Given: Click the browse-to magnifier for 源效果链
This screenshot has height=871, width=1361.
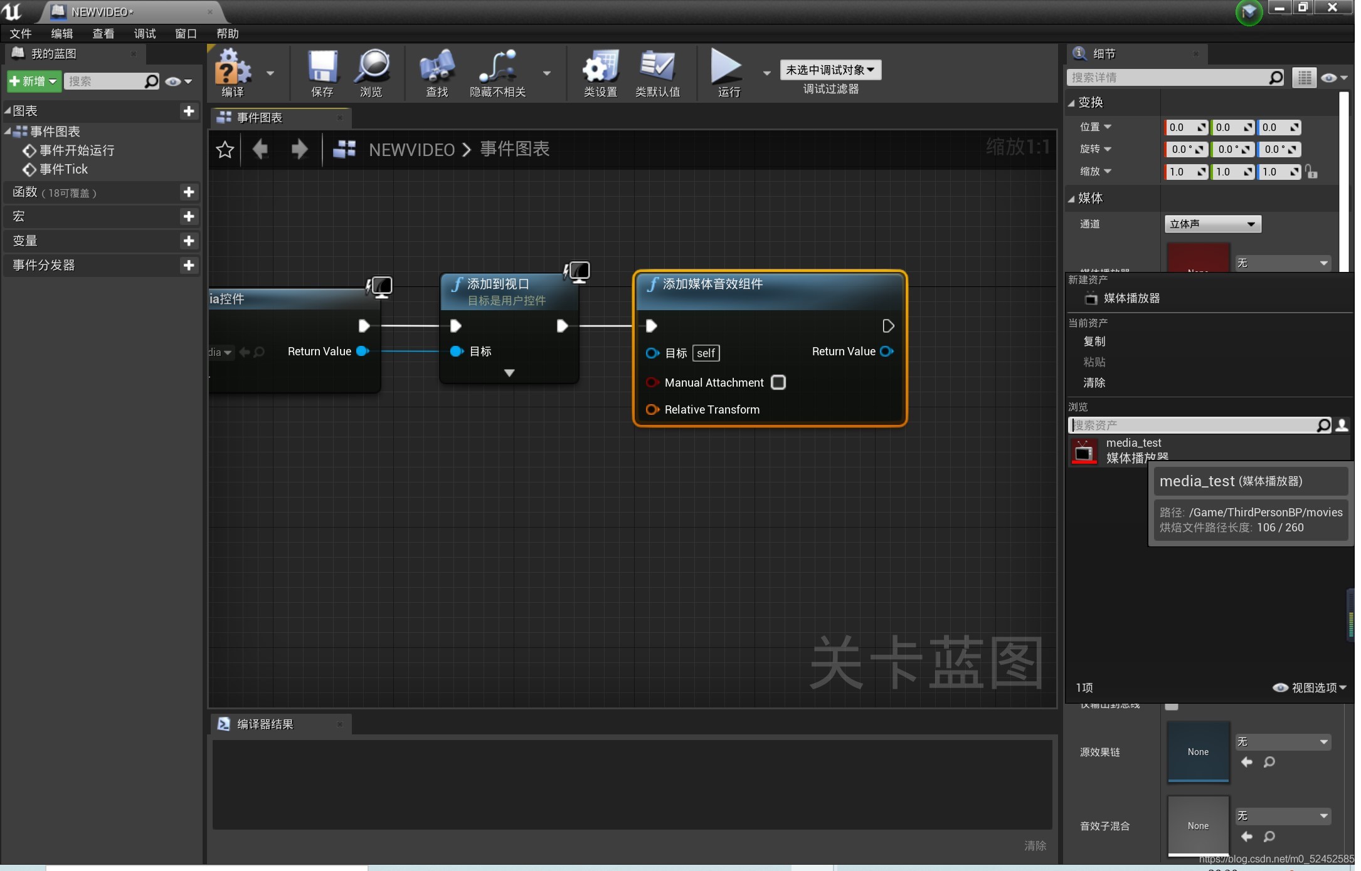Looking at the screenshot, I should coord(1269,763).
